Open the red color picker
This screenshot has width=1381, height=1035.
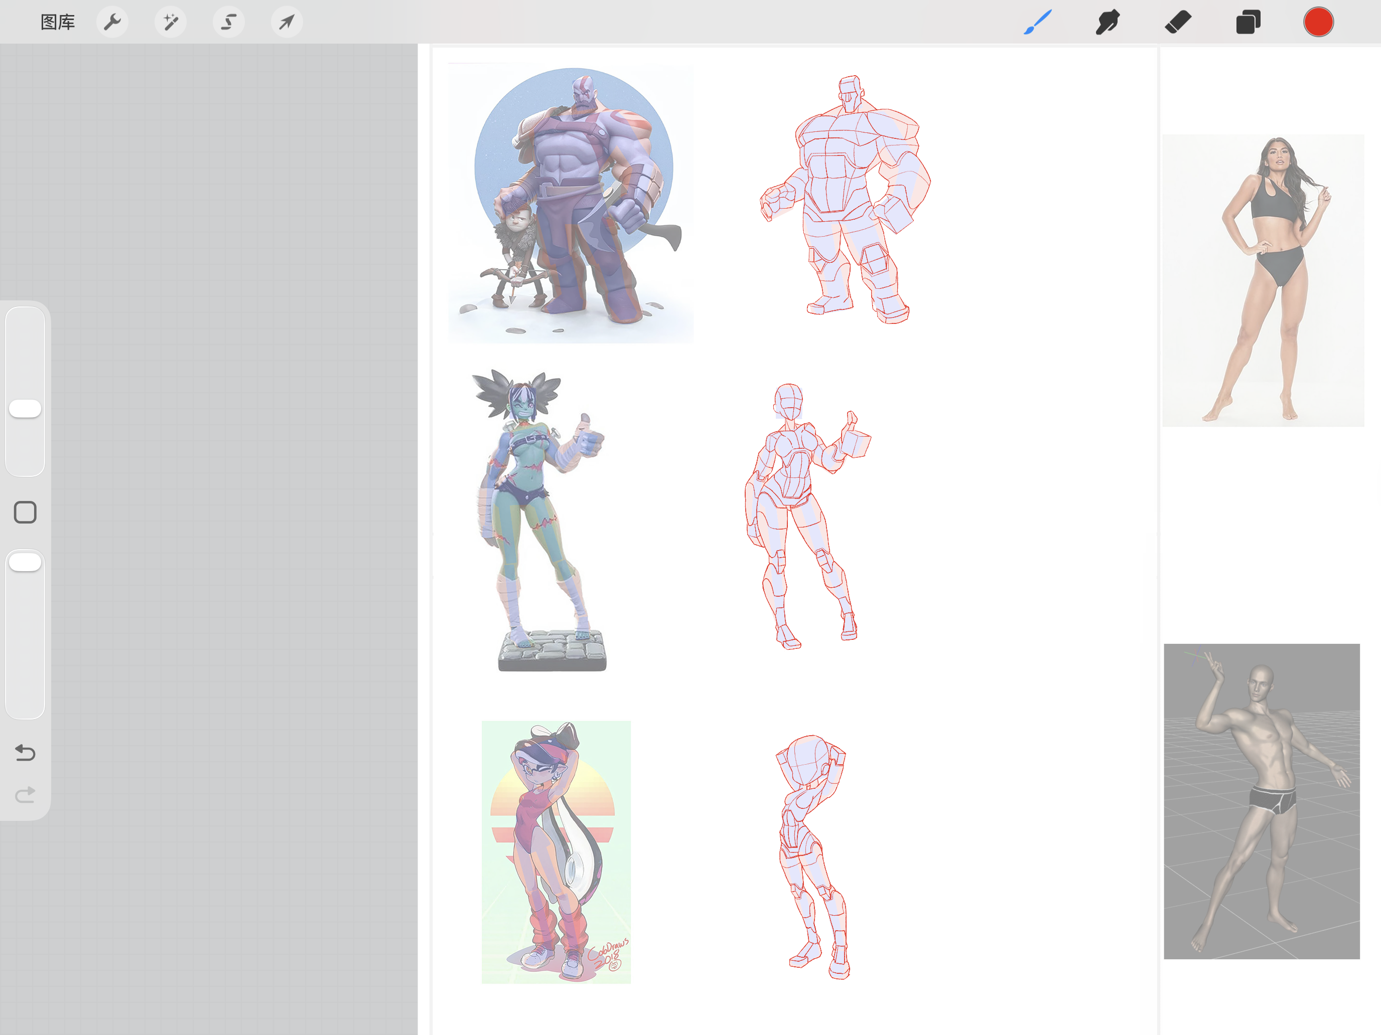(x=1319, y=23)
